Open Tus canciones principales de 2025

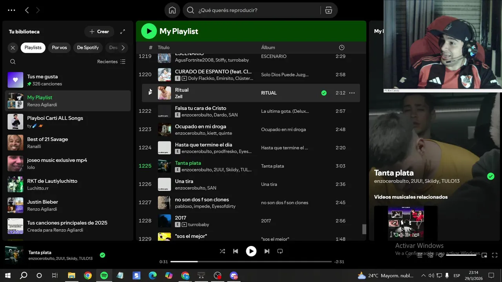tap(68, 226)
